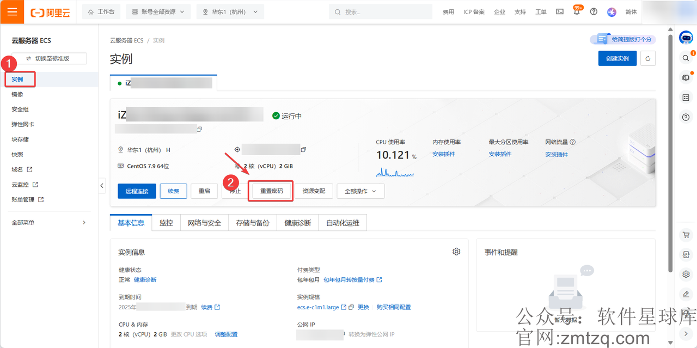Open the hamburger main menu
This screenshot has width=697, height=348.
(x=12, y=11)
